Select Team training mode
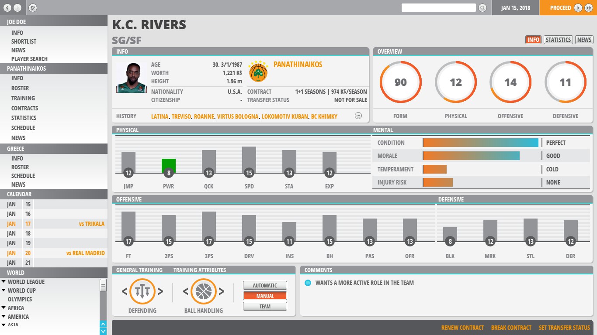This screenshot has height=335, width=597. click(x=265, y=307)
